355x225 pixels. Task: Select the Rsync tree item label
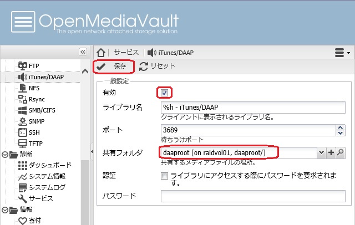37,99
